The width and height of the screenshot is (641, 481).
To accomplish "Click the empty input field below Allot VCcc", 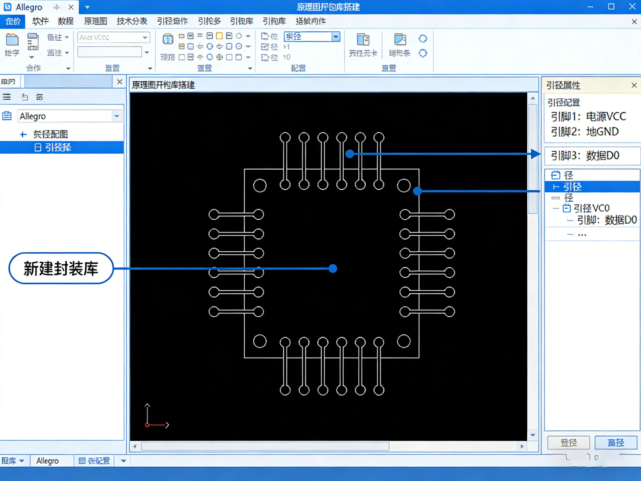I will click(110, 52).
